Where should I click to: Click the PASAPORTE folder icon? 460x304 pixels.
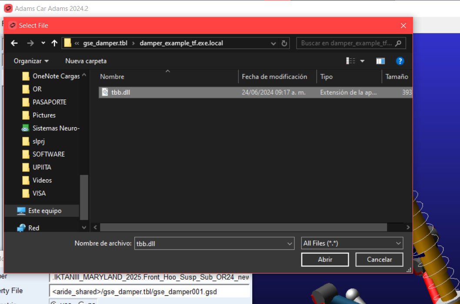(x=26, y=102)
